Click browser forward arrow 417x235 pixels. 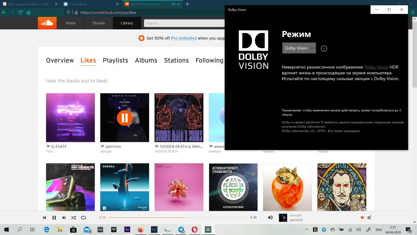(x=12, y=12)
